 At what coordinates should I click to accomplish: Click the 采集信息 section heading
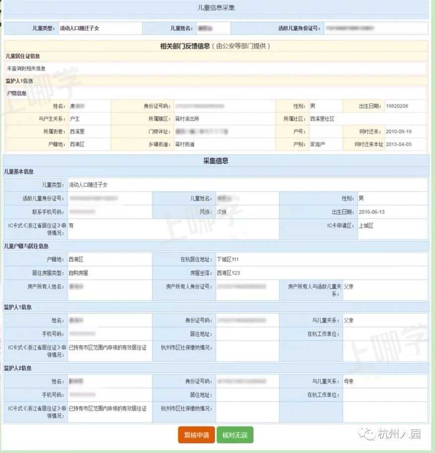pyautogui.click(x=216, y=161)
